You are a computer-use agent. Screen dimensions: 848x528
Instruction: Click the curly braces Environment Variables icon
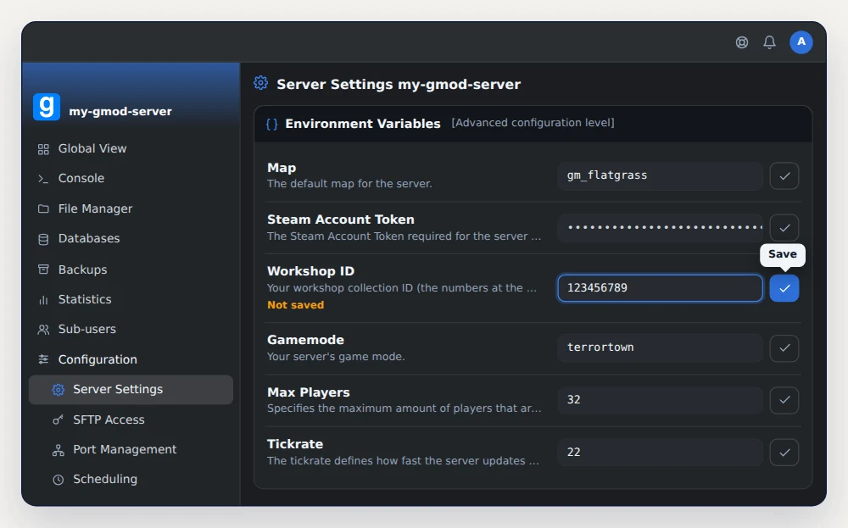271,125
